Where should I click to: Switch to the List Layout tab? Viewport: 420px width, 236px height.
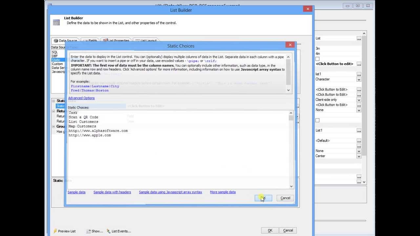pos(146,41)
